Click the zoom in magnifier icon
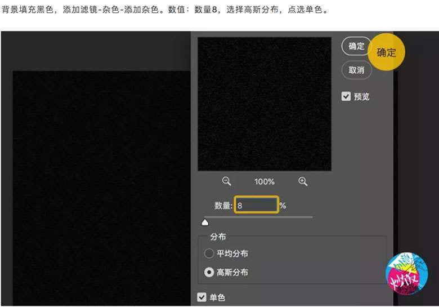 click(x=303, y=181)
